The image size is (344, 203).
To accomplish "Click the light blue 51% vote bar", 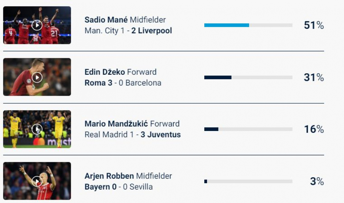I will 227,25.
